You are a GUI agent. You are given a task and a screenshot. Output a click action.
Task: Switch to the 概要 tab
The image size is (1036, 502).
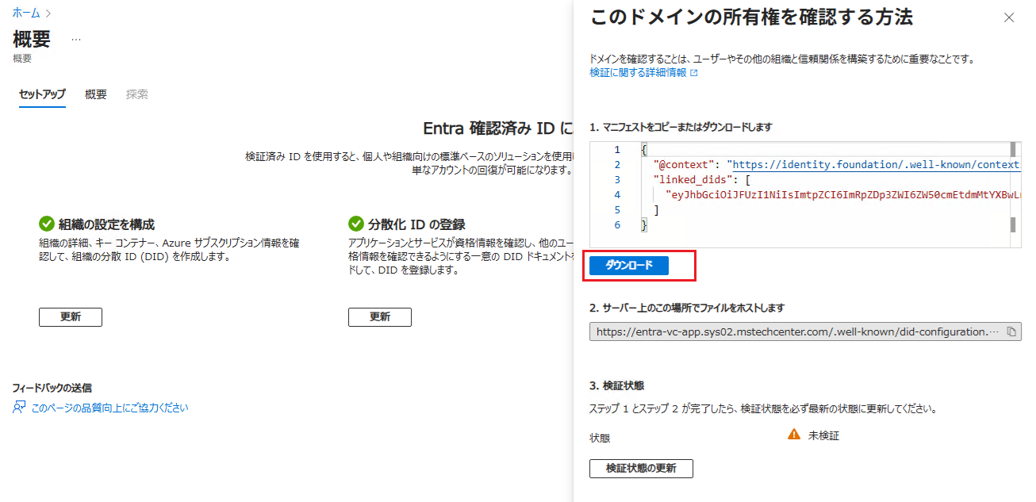[96, 94]
